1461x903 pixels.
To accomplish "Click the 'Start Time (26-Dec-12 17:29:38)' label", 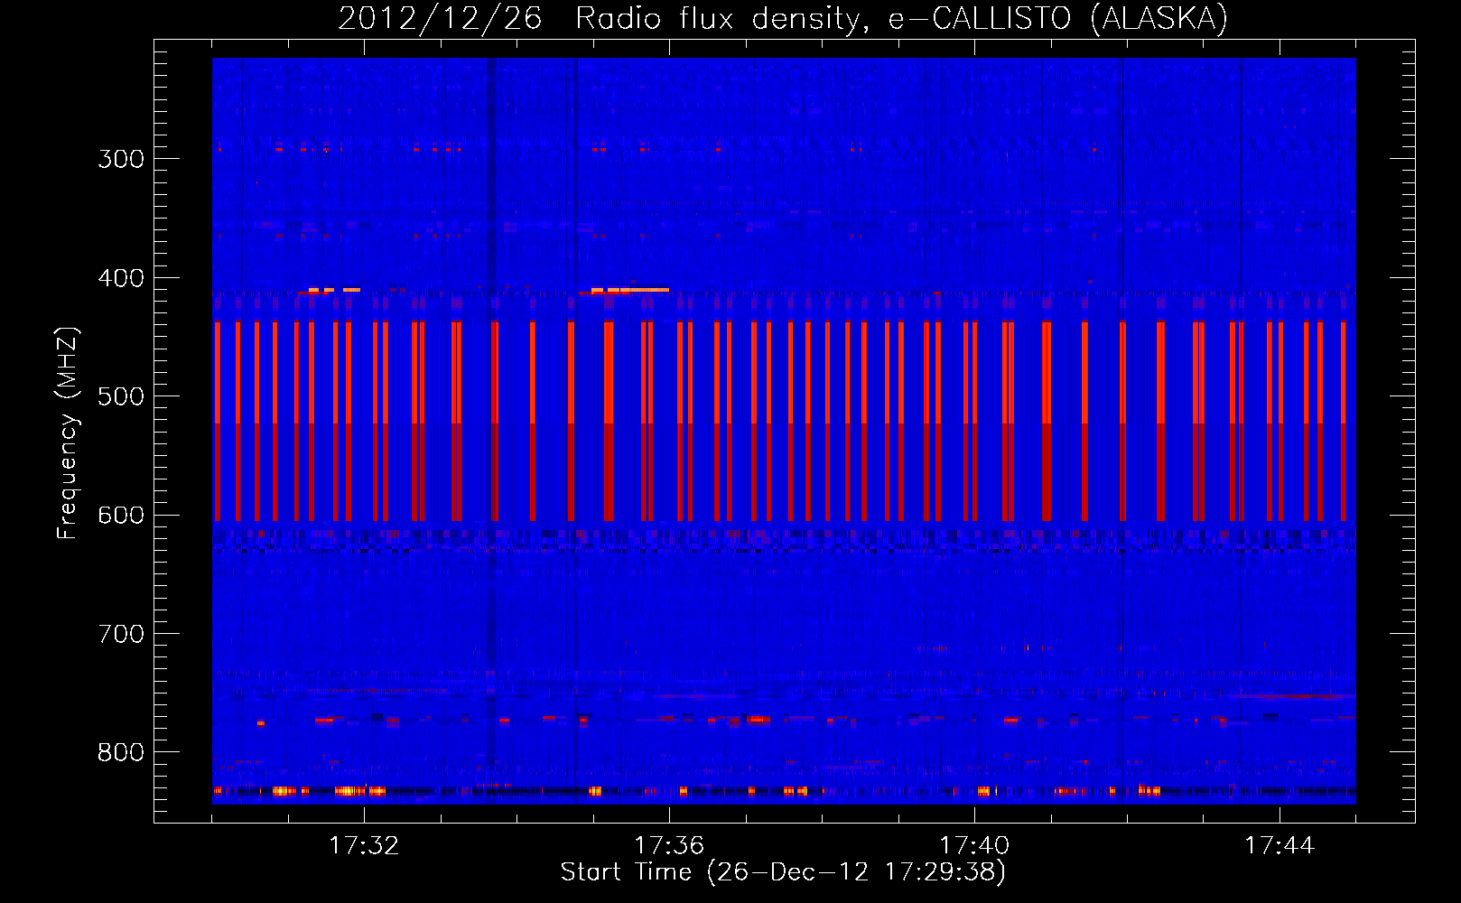I will (783, 872).
